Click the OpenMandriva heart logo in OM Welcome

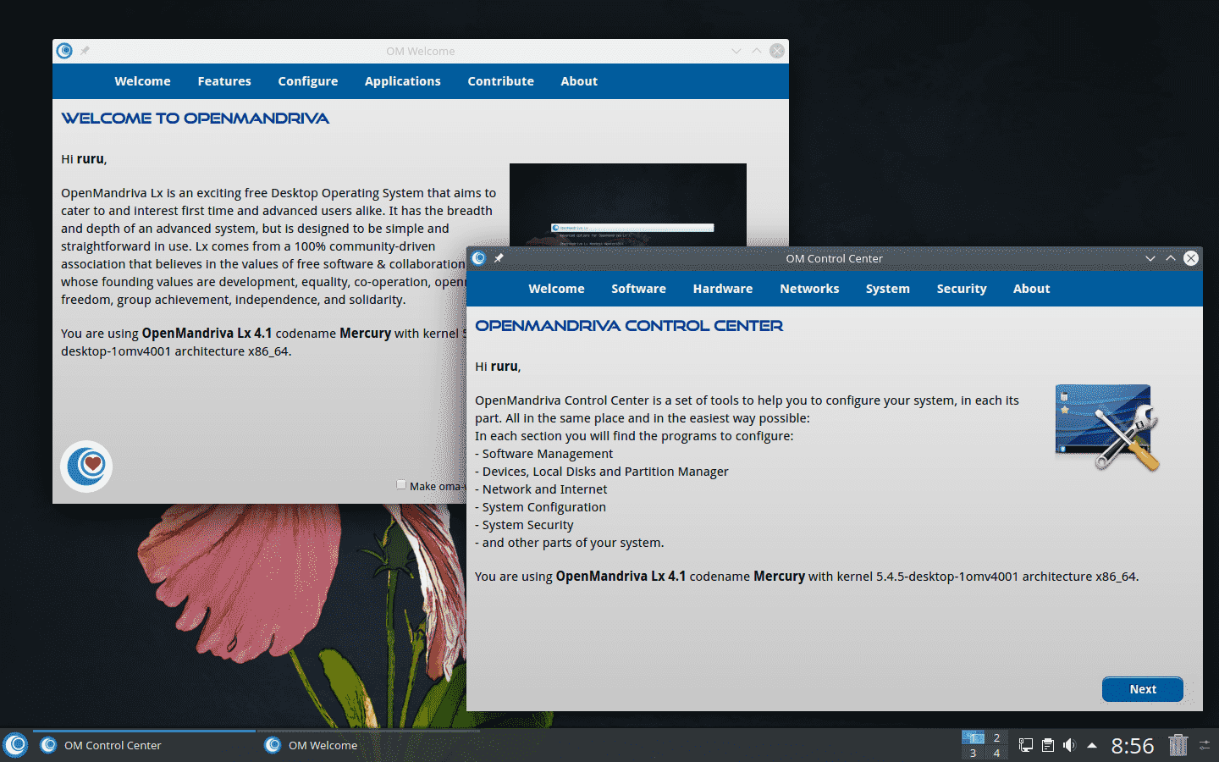pyautogui.click(x=85, y=467)
